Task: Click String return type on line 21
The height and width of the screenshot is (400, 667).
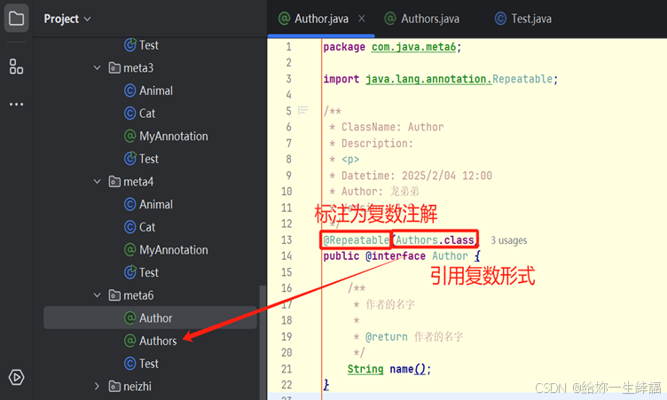Action: tap(365, 369)
